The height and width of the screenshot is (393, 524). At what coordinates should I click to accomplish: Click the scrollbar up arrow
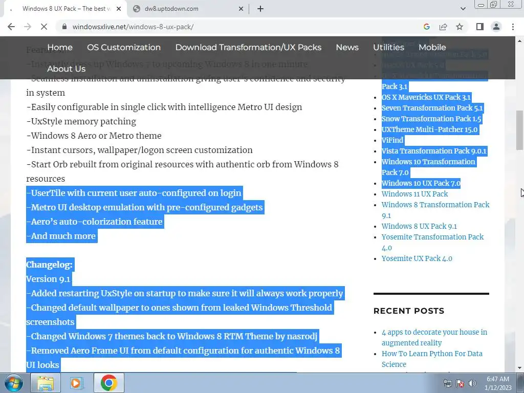pyautogui.click(x=519, y=41)
